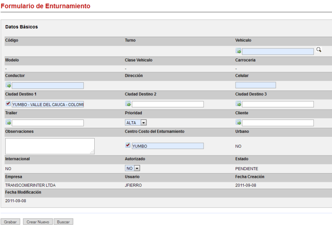Open the Trailer lookup icon
332x226 pixels.
click(x=8, y=123)
